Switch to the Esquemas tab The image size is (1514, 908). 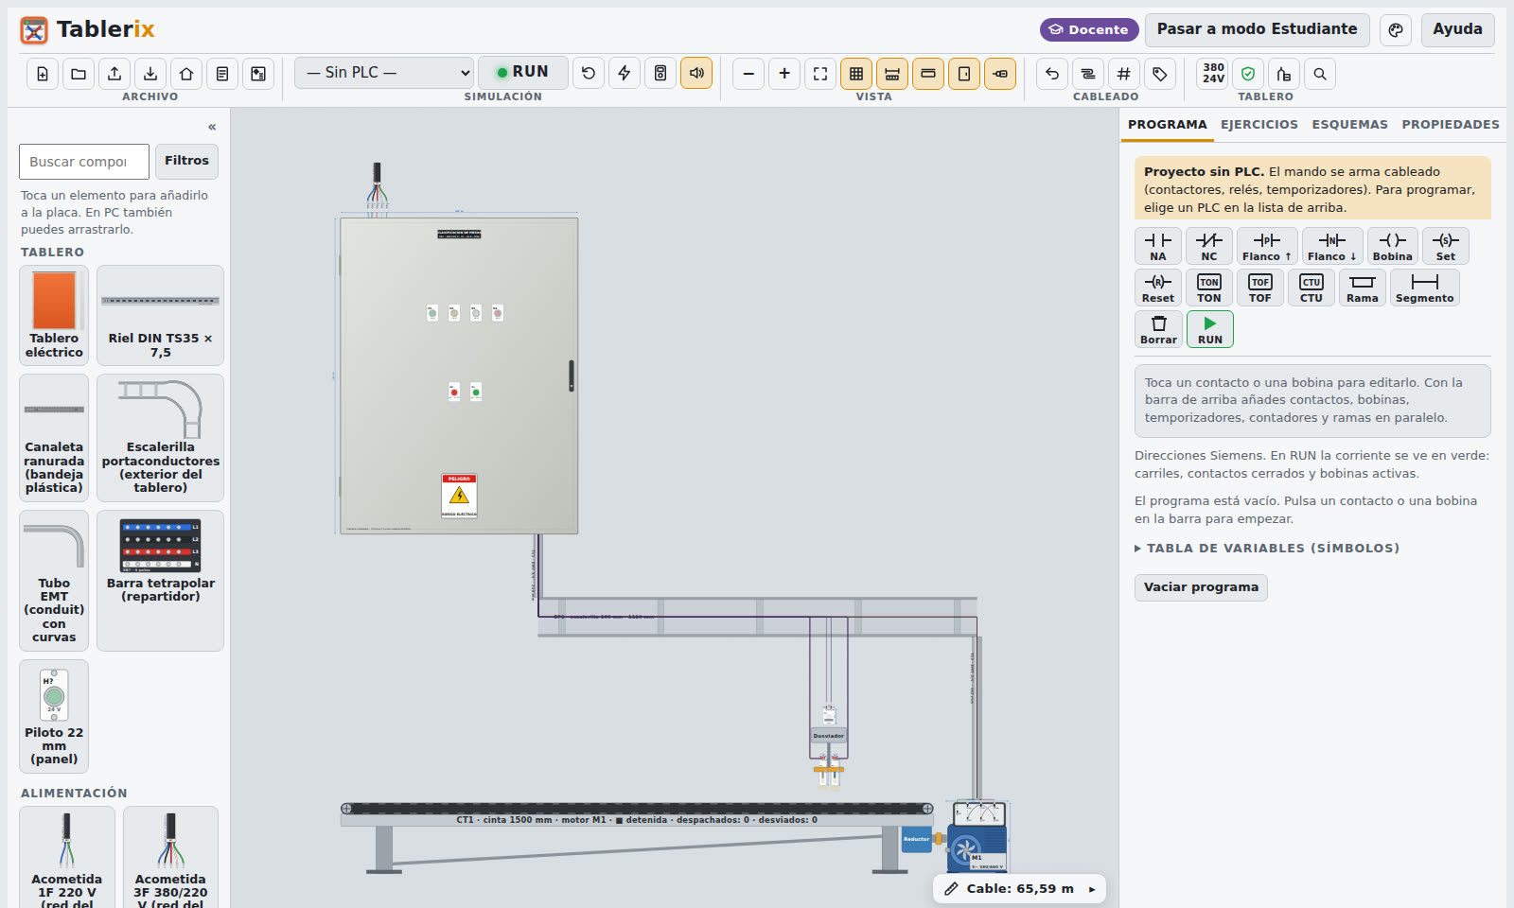click(x=1350, y=125)
